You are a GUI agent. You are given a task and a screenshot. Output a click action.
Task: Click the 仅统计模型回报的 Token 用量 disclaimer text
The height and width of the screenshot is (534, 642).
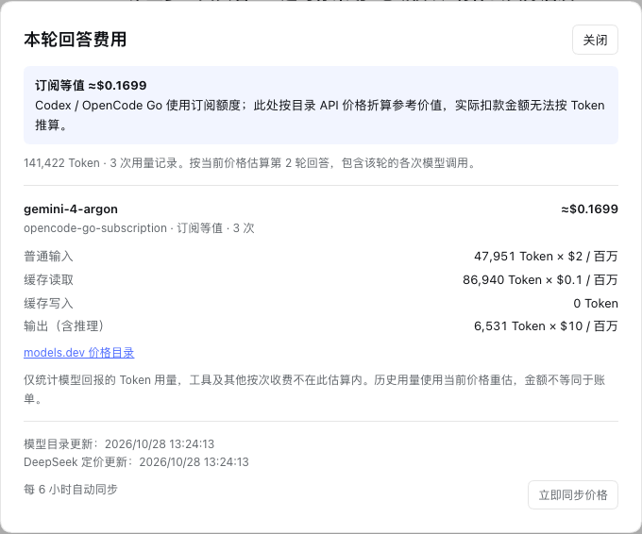pyautogui.click(x=314, y=389)
